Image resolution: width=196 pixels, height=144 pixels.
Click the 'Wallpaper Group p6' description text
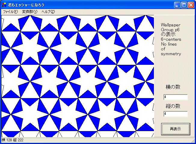pos(170,27)
